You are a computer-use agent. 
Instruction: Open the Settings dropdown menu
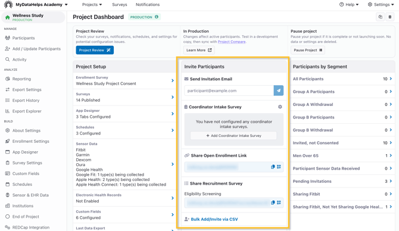pos(381,5)
